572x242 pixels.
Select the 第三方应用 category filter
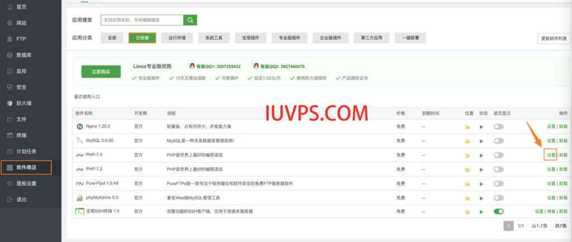[x=371, y=38]
